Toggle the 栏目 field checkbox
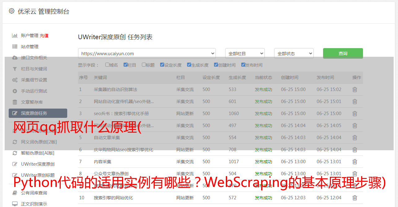The height and width of the screenshot is (207, 398). [125, 65]
